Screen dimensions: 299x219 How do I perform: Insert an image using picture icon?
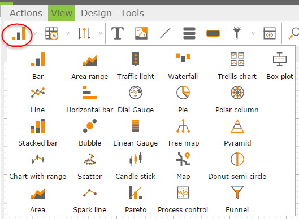[x=141, y=33]
